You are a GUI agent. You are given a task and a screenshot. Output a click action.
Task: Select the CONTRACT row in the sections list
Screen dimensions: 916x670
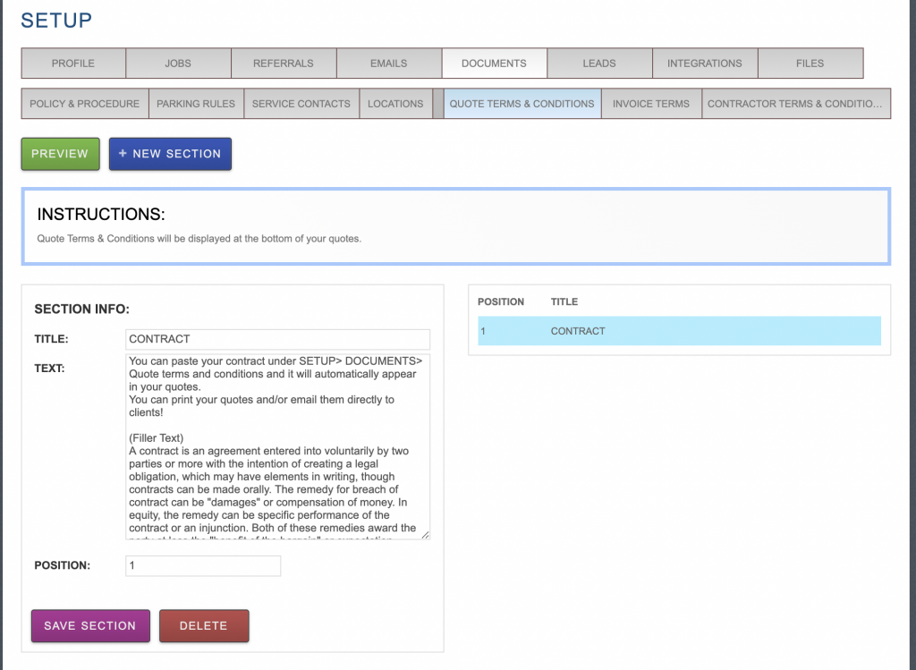[679, 331]
